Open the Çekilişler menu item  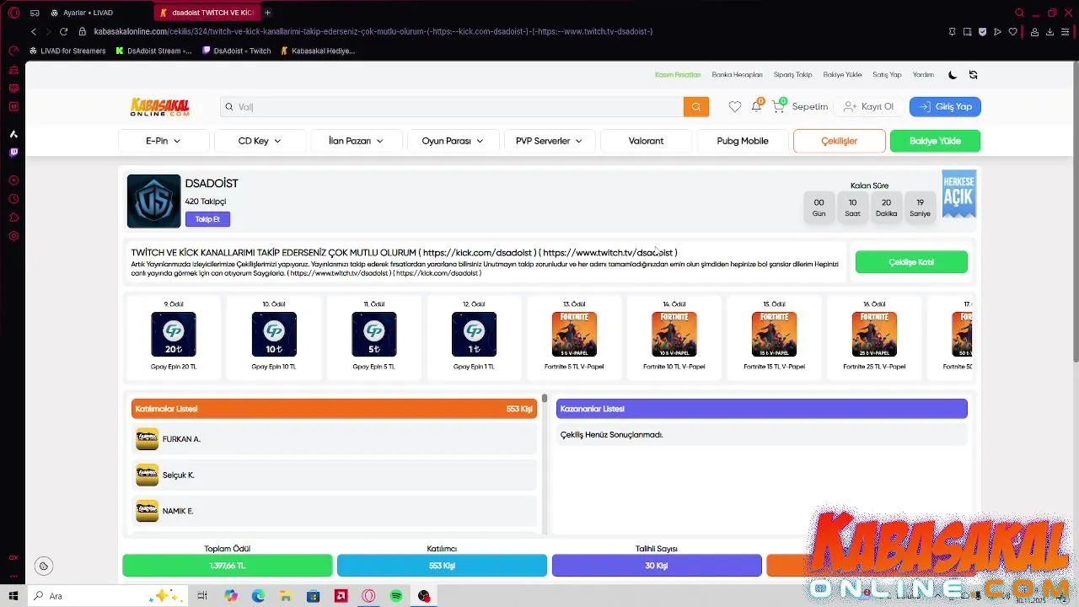pos(840,141)
